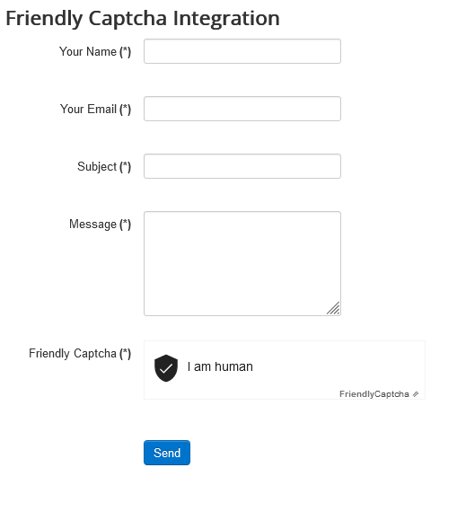Click the 'Subject (*)' label

104,167
